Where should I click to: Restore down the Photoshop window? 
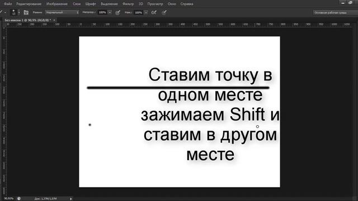pos(351,3)
